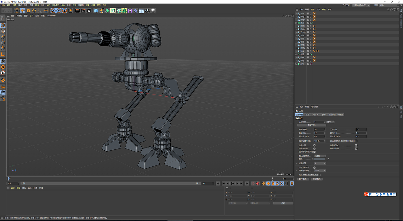The image size is (403, 221).
Task: Click Undo arrow in top toolbar
Action: click(x=4, y=11)
